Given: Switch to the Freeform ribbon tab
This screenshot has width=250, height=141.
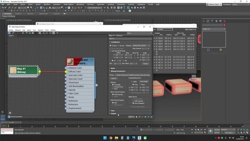Looking at the screenshot, I should (18, 14).
